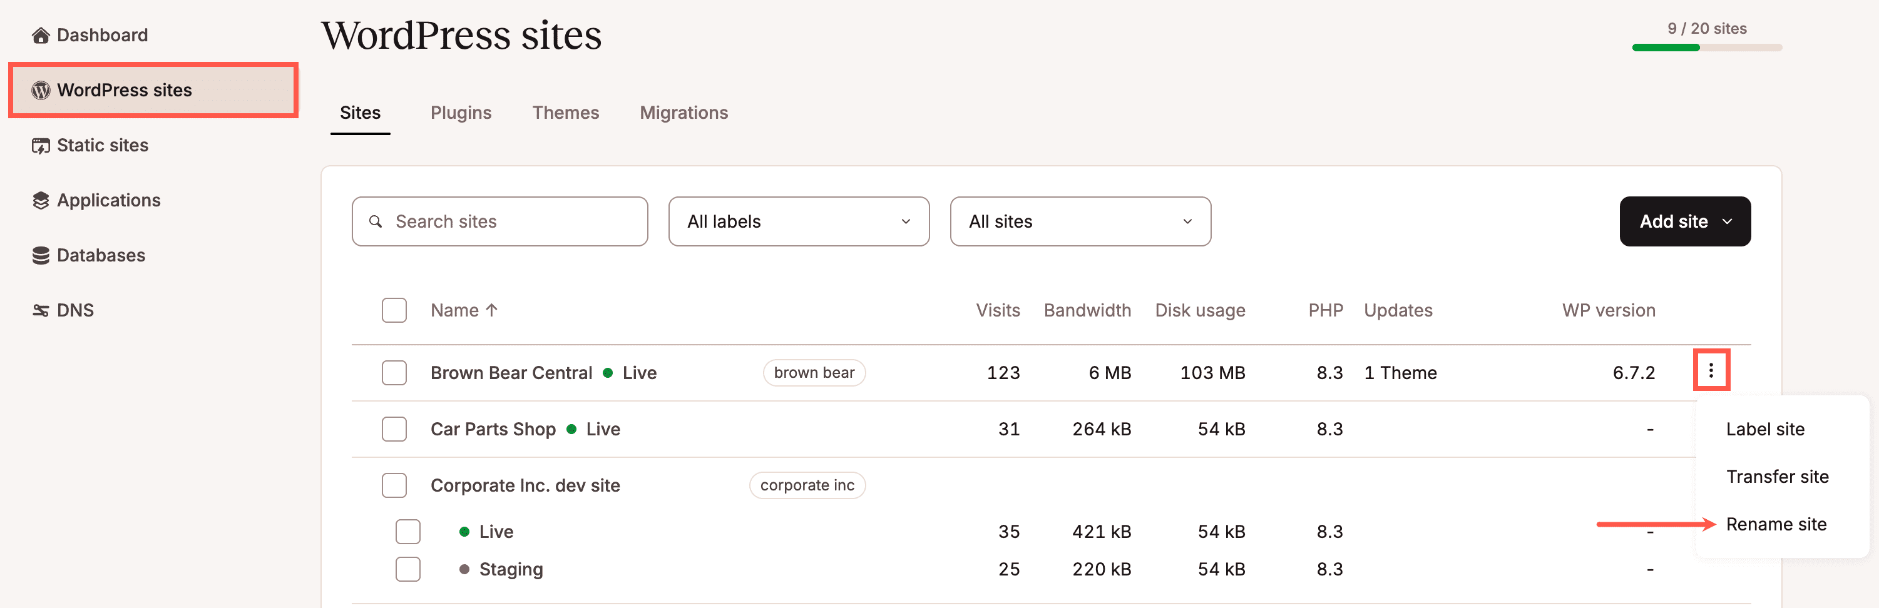Go to Dashboard in sidebar

102,35
